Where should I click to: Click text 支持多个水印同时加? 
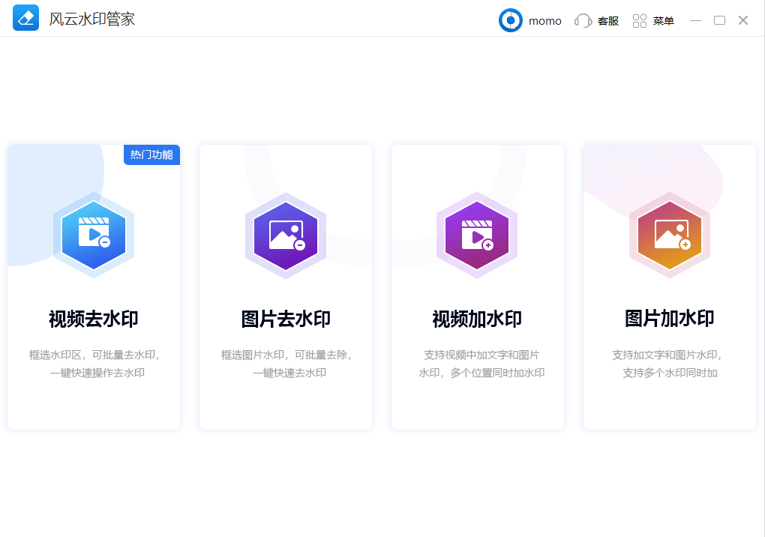pos(670,373)
